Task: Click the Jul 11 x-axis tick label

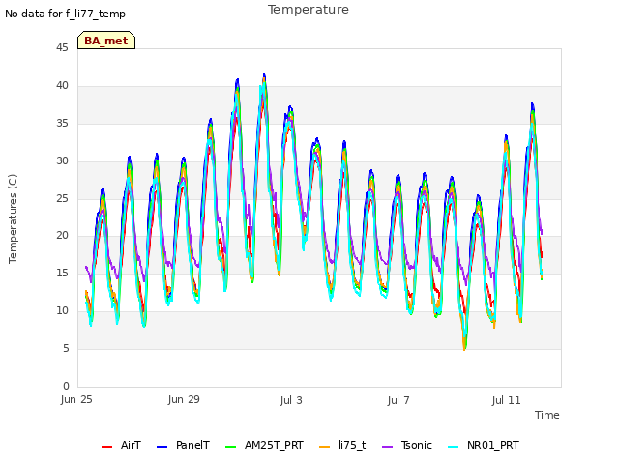Action: point(506,400)
